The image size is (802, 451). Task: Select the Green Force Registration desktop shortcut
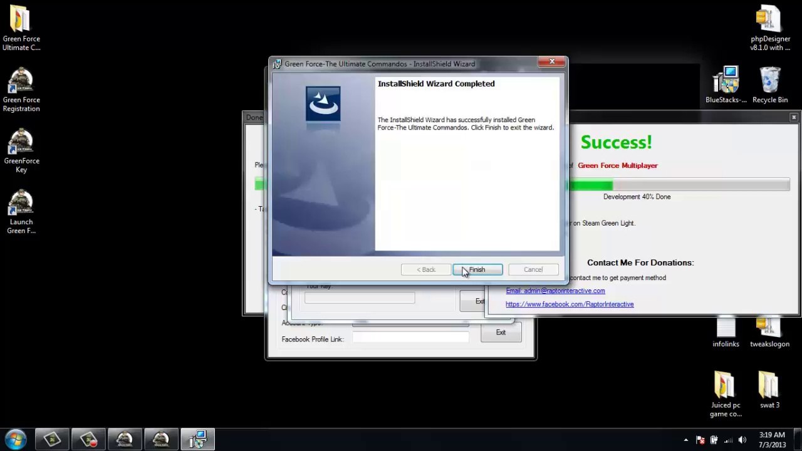pyautogui.click(x=21, y=90)
